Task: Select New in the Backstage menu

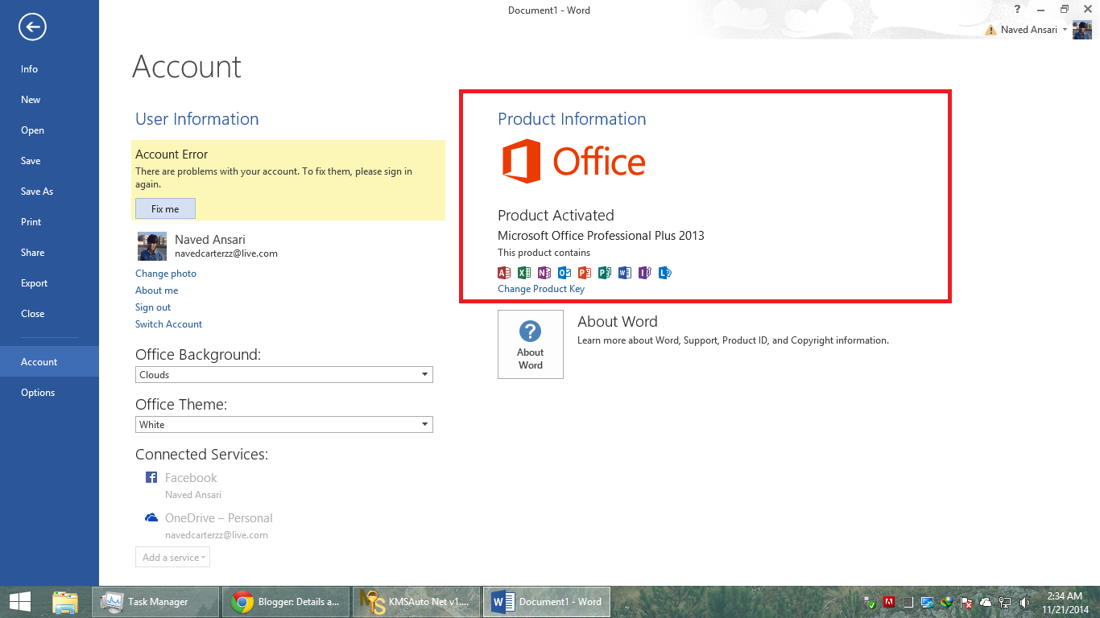Action: (x=49, y=100)
